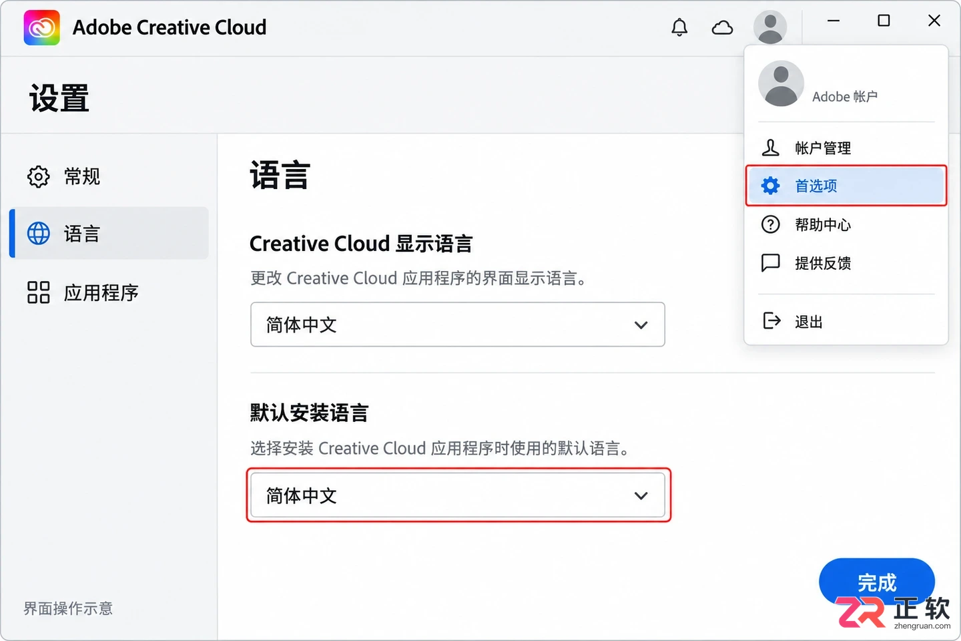Minimize the Creative Cloud window
The height and width of the screenshot is (641, 961).
(x=834, y=21)
